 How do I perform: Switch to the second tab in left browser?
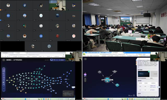coord(20,53)
